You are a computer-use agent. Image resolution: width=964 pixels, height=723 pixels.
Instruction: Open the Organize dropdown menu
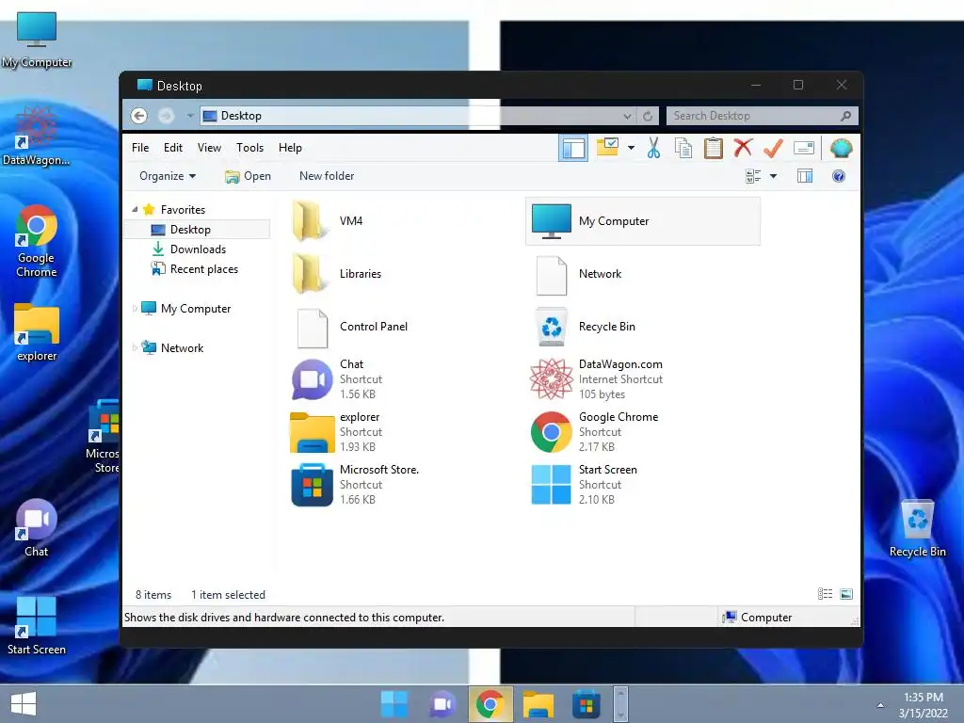click(168, 176)
